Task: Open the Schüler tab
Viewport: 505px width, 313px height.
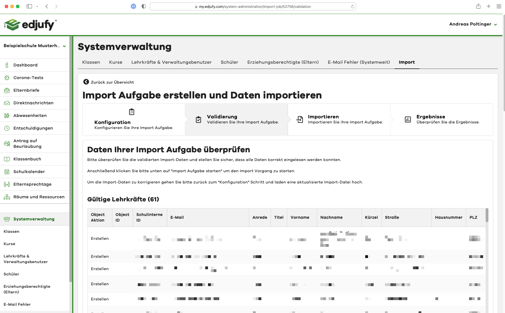Action: pyautogui.click(x=229, y=62)
